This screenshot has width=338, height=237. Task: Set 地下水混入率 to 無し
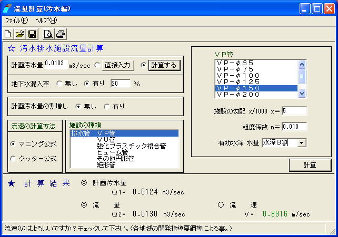(59, 84)
